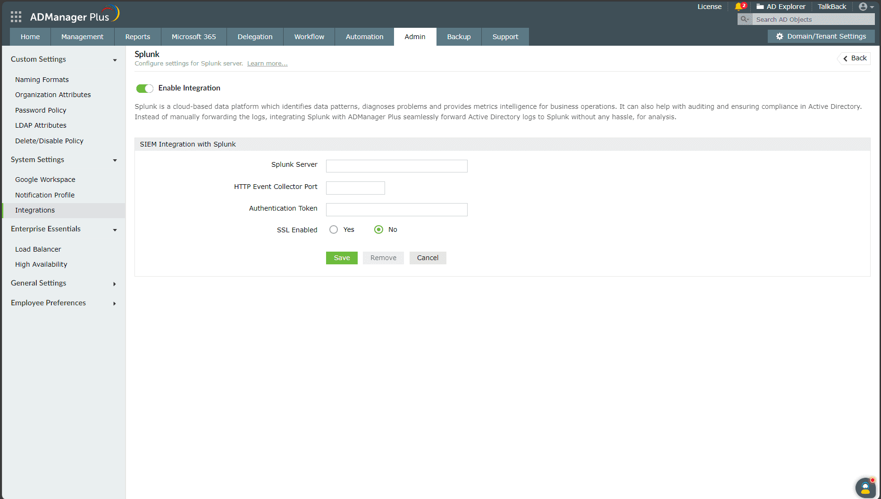Collapse the Custom Settings section
The image size is (881, 499).
point(115,60)
